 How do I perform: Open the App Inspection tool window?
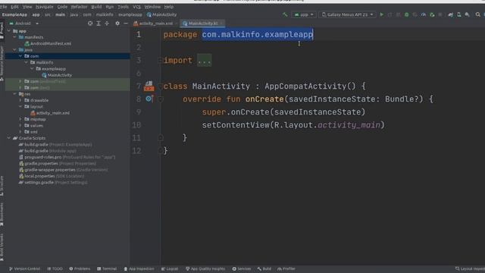[x=139, y=268]
